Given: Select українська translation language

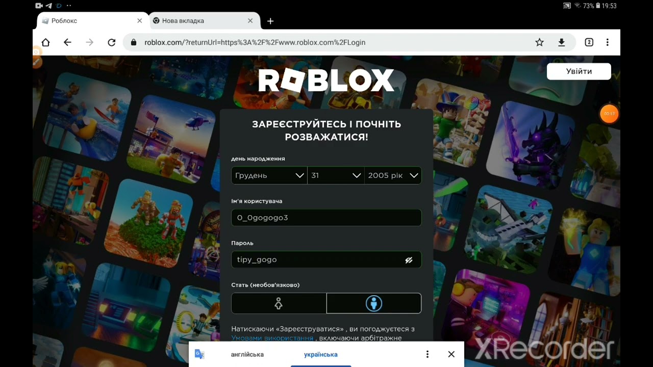Looking at the screenshot, I should tap(321, 354).
